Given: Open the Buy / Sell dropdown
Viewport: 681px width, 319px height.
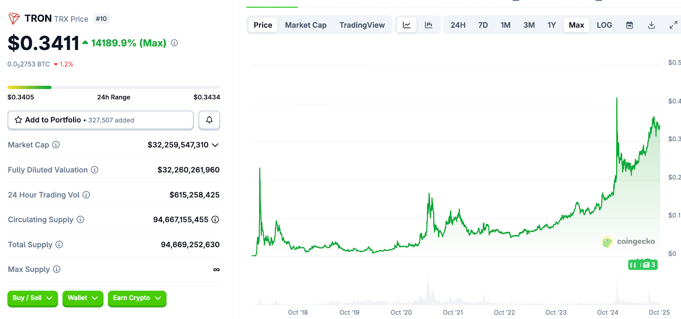Looking at the screenshot, I should pyautogui.click(x=32, y=298).
